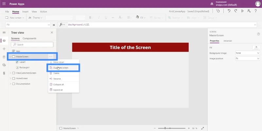Choose Move down from context menu
Viewport: 262px width, 131px height.
tap(64, 62)
